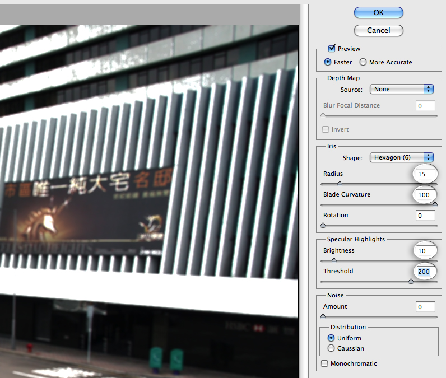Click the Blade Curvature value field
This screenshot has height=378, width=446.
(425, 195)
